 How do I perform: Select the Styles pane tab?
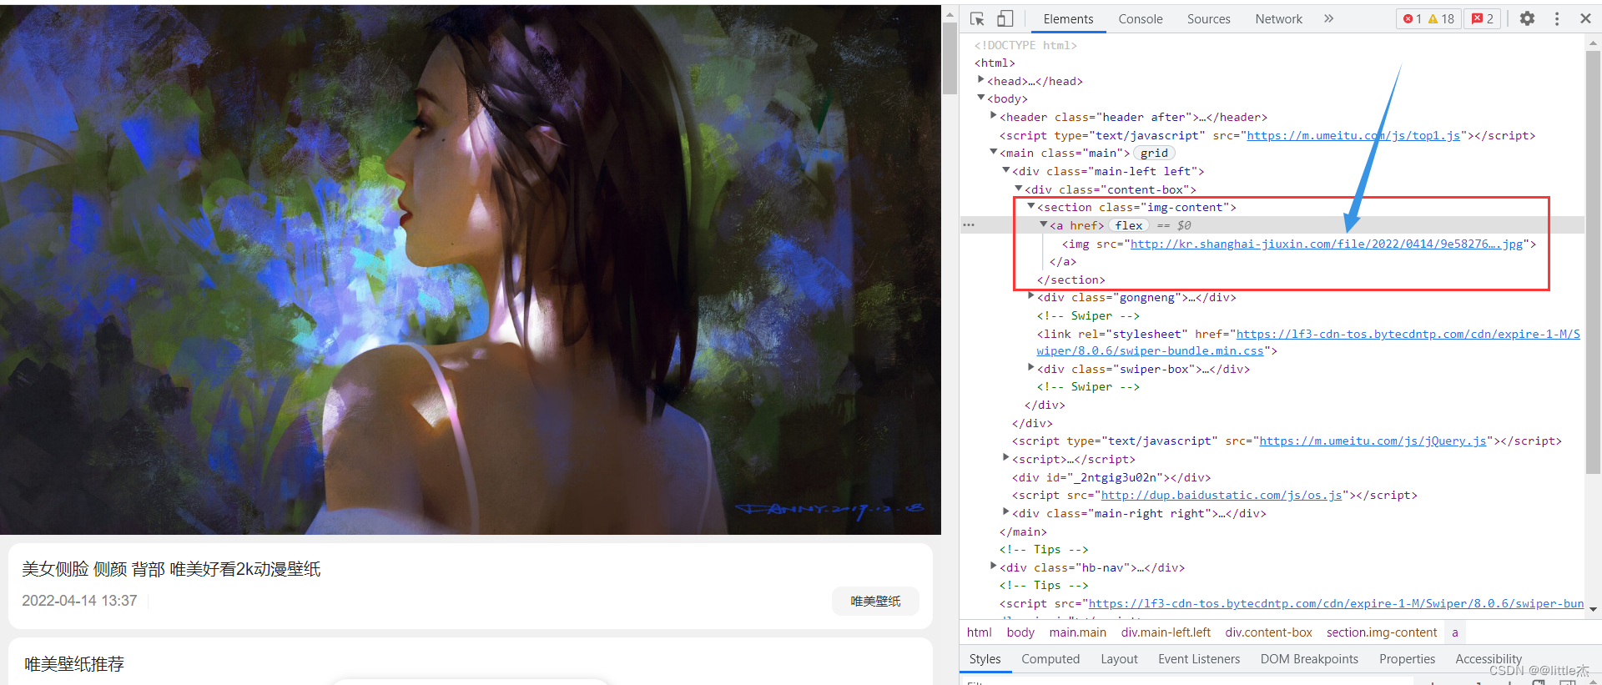tap(985, 659)
